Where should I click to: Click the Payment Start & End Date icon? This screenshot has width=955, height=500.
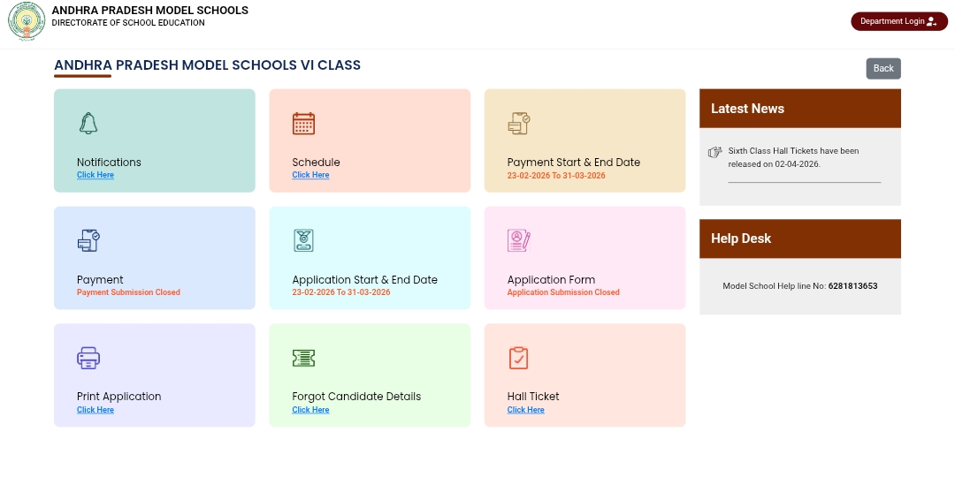coord(518,124)
